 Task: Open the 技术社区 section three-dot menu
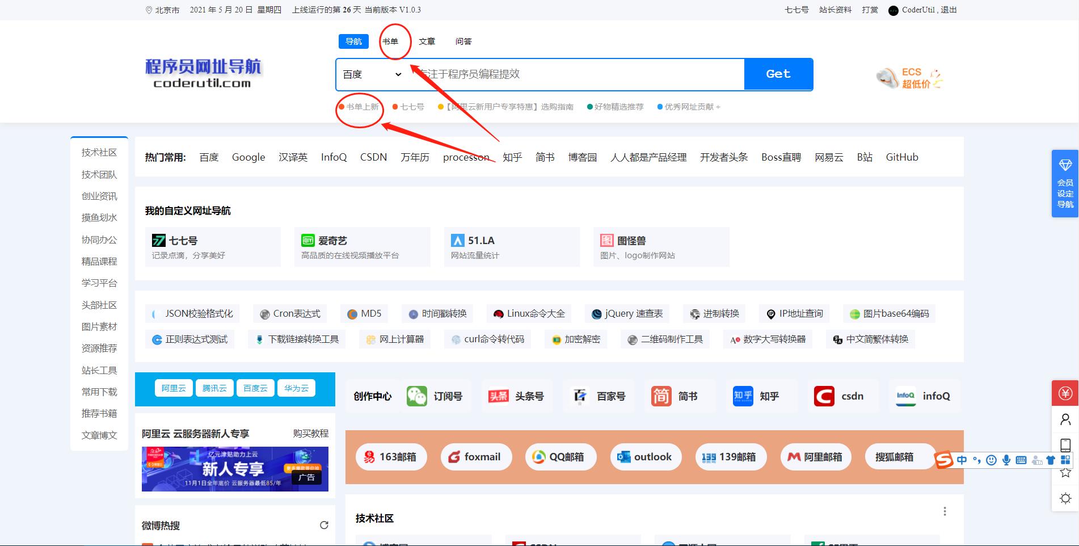click(x=945, y=511)
